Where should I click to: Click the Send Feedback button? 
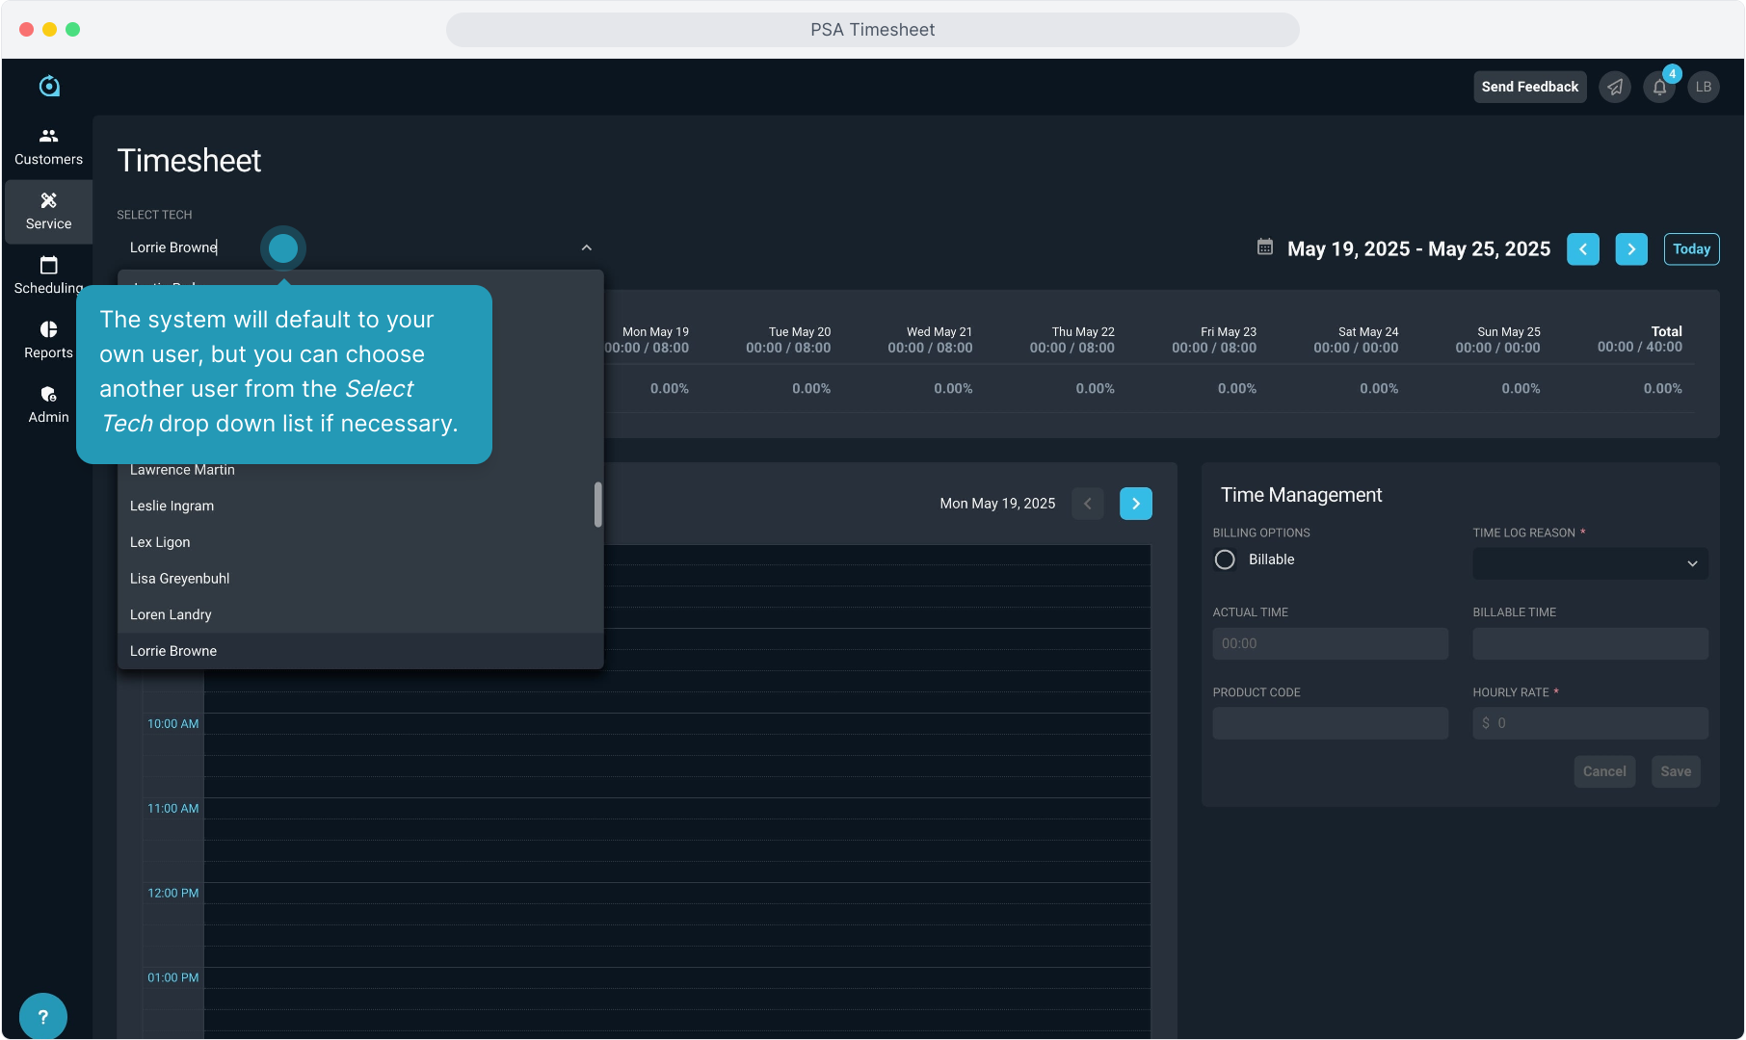[1529, 87]
